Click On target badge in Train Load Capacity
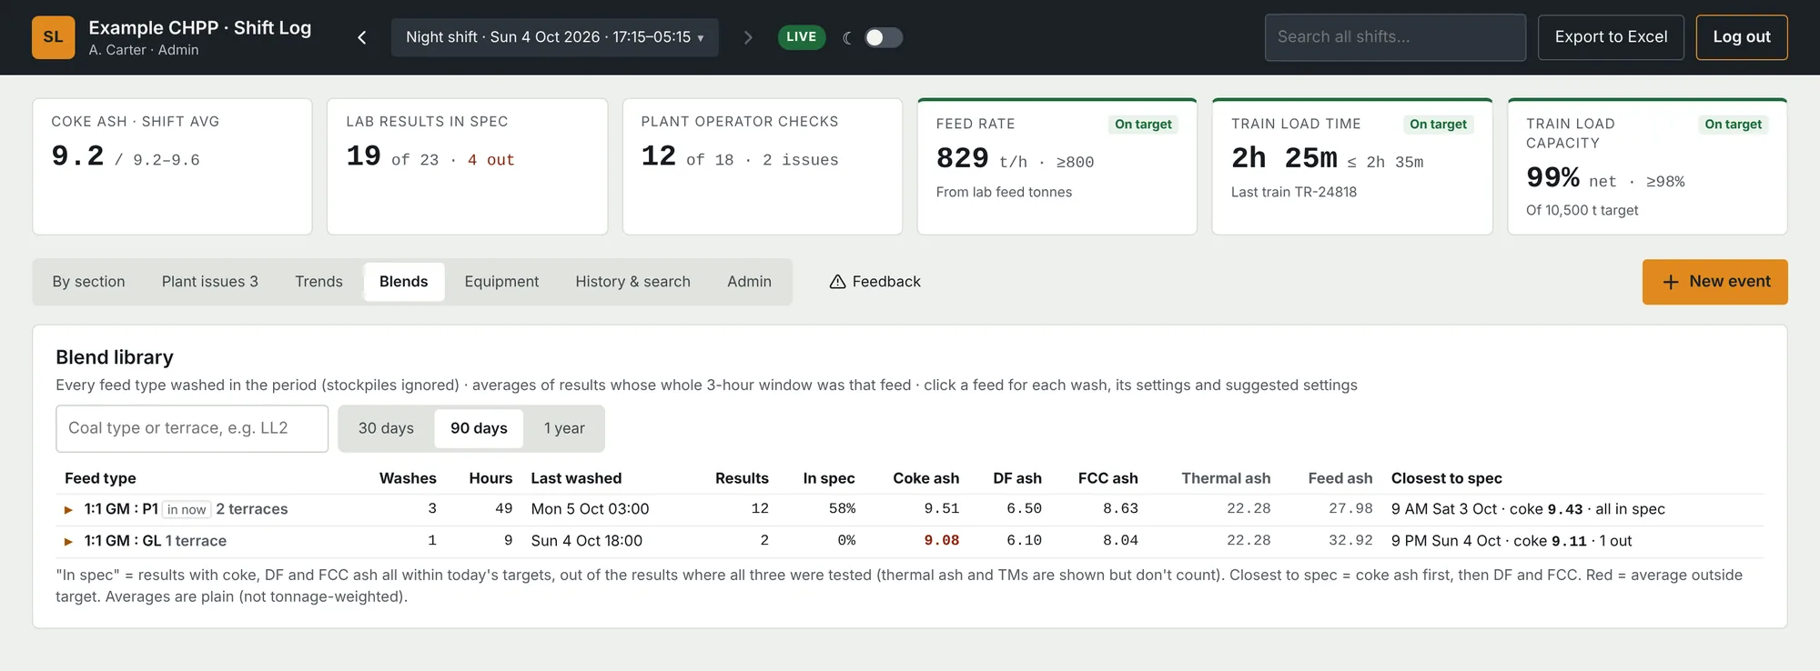Screen dimensions: 1820x671 (x=1733, y=125)
